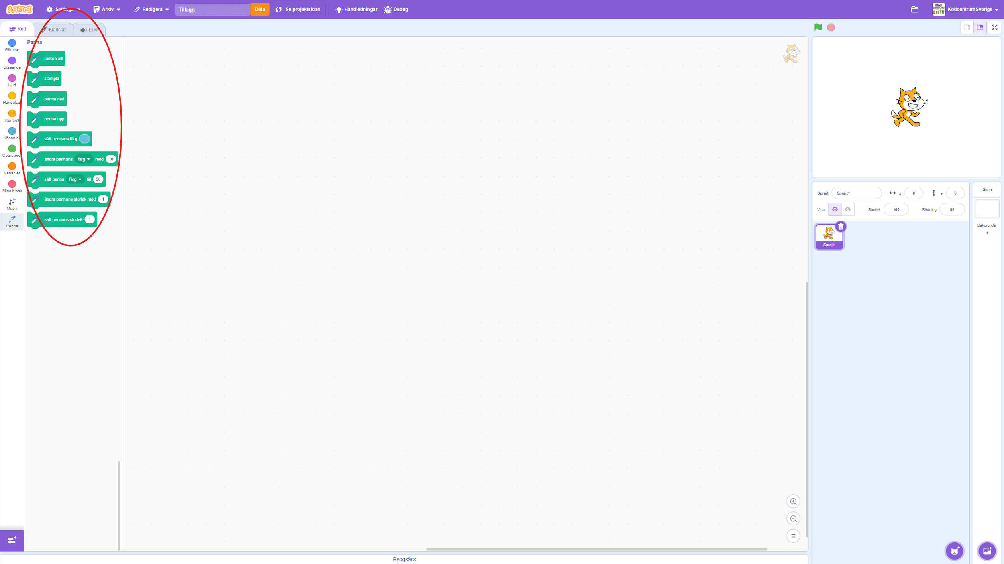This screenshot has height=564, width=1004.
Task: Delete Sprajt1 using the trash icon
Action: pyautogui.click(x=841, y=227)
